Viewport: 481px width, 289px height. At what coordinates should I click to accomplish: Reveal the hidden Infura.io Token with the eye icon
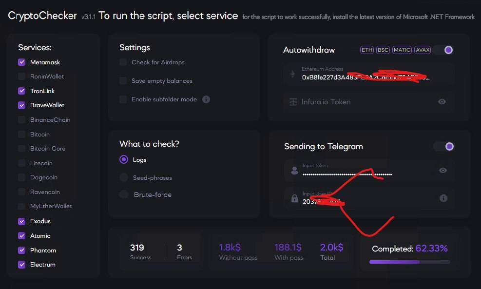coord(442,102)
